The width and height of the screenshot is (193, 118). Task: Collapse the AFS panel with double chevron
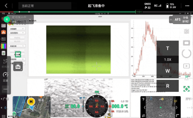click(x=171, y=20)
